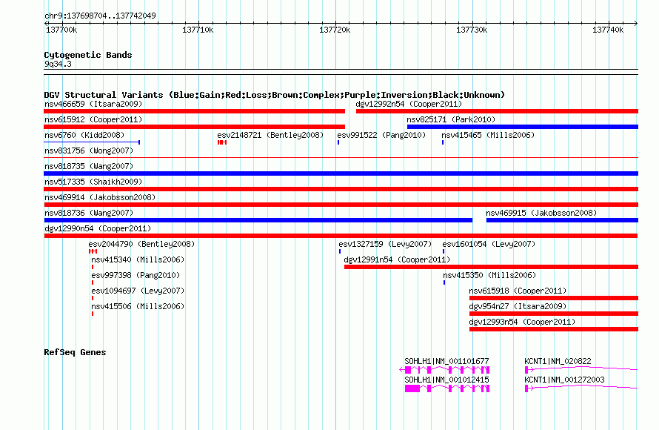Click the 137710k ruler position label

198,30
